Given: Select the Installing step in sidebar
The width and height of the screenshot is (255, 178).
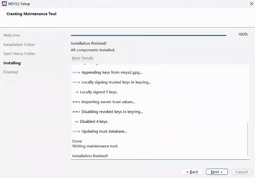Looking at the screenshot, I should 12,63.
